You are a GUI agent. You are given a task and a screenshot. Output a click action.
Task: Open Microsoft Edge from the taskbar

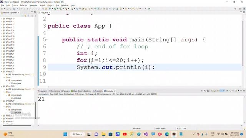167,134
